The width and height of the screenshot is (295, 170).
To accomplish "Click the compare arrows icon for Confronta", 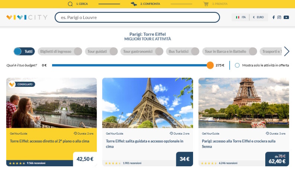I will coord(134,4).
